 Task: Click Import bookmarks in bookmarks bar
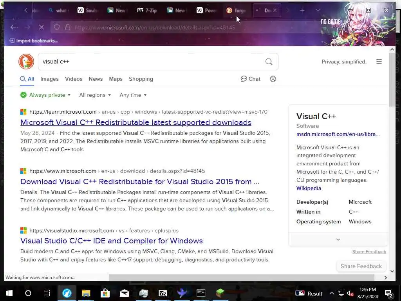(34, 41)
